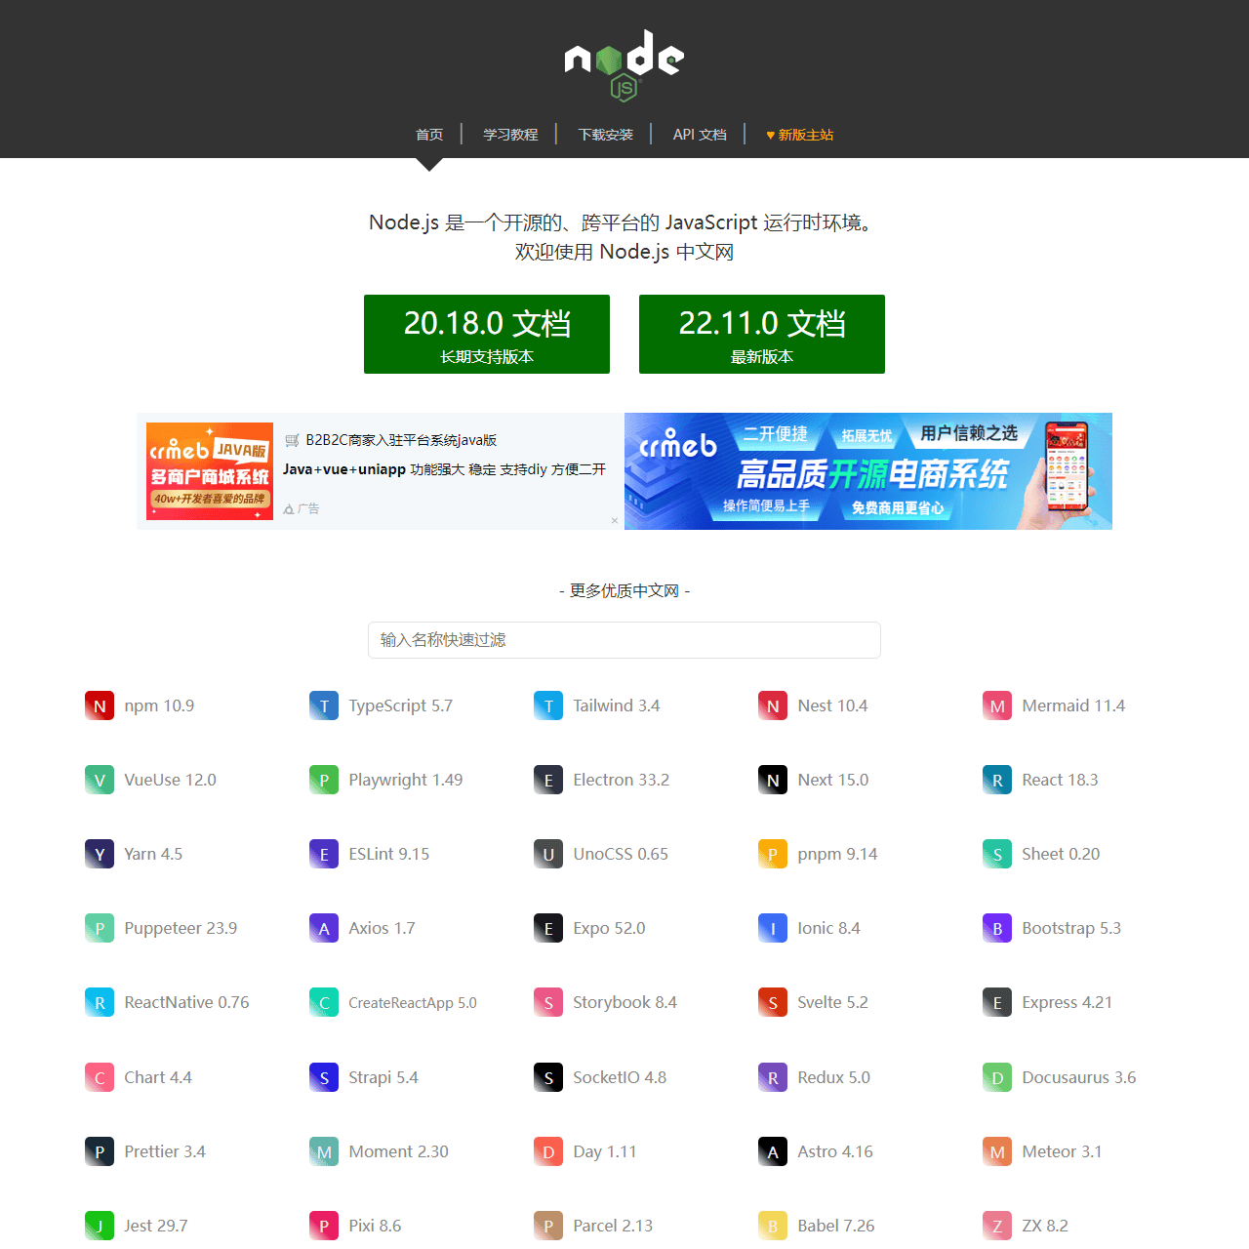Open the 下载安装 nav item
The width and height of the screenshot is (1249, 1249).
click(606, 135)
